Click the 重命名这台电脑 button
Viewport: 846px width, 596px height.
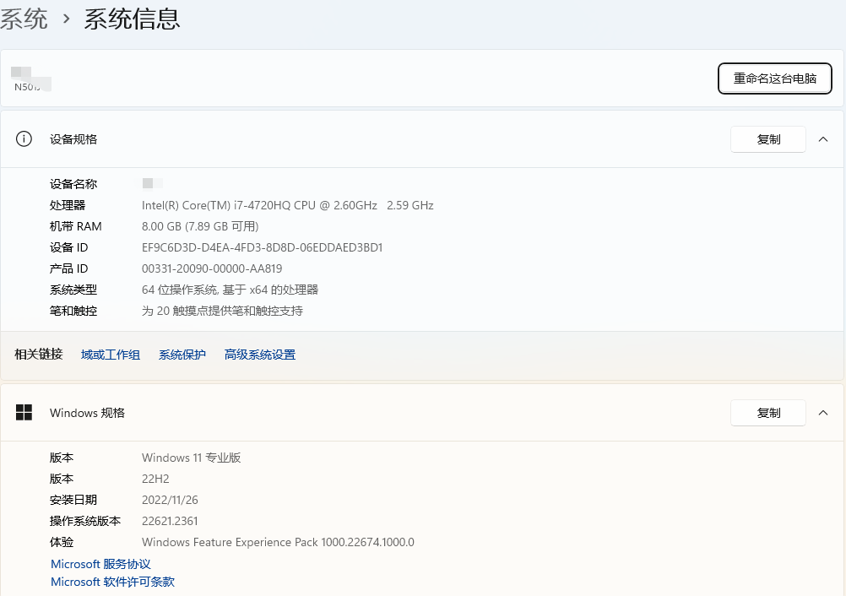(774, 79)
